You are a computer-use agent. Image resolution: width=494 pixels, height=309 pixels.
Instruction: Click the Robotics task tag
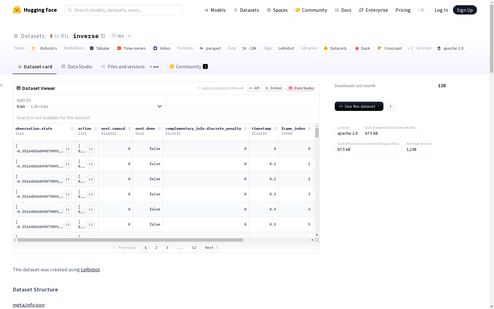click(x=44, y=48)
